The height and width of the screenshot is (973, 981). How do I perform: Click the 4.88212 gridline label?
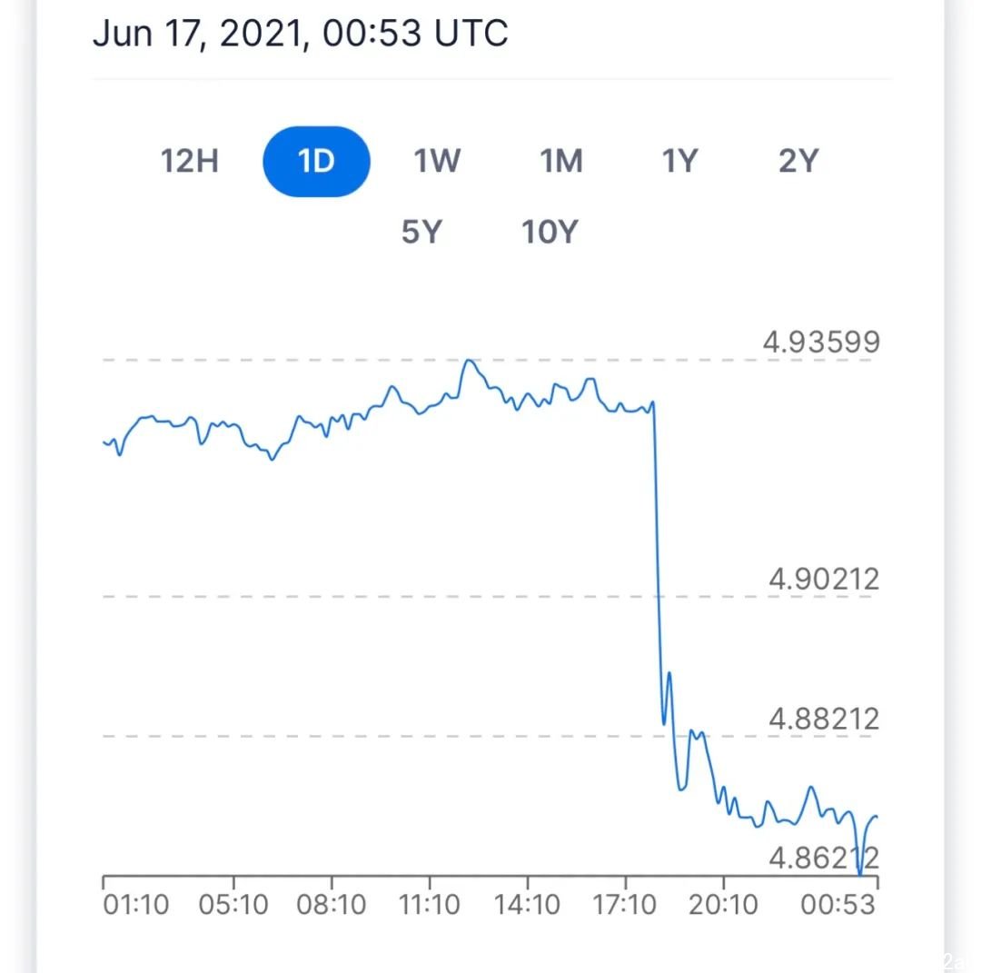click(824, 719)
